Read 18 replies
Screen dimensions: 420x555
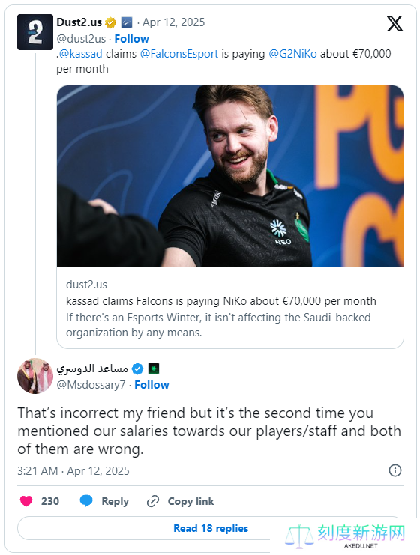[211, 528]
